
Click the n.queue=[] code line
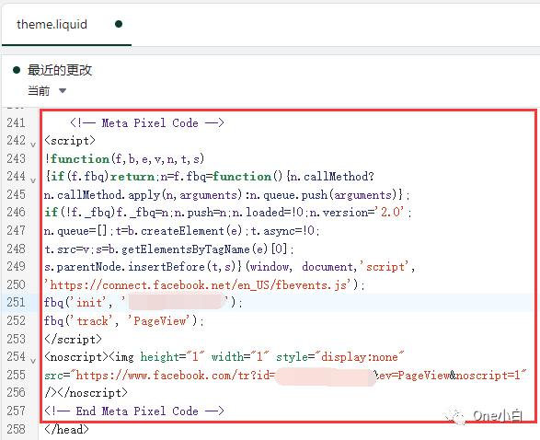coord(182,230)
